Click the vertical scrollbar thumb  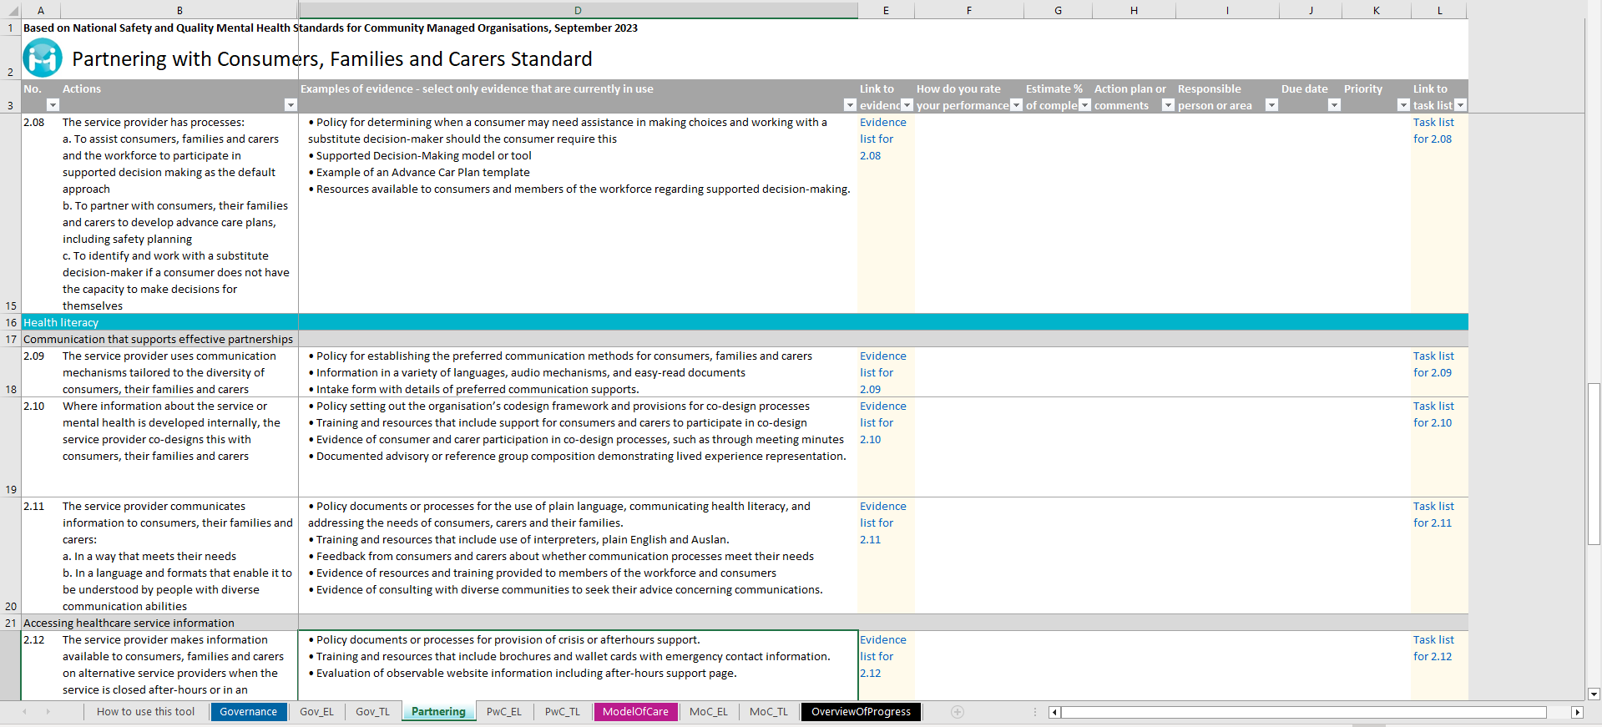pyautogui.click(x=1594, y=463)
